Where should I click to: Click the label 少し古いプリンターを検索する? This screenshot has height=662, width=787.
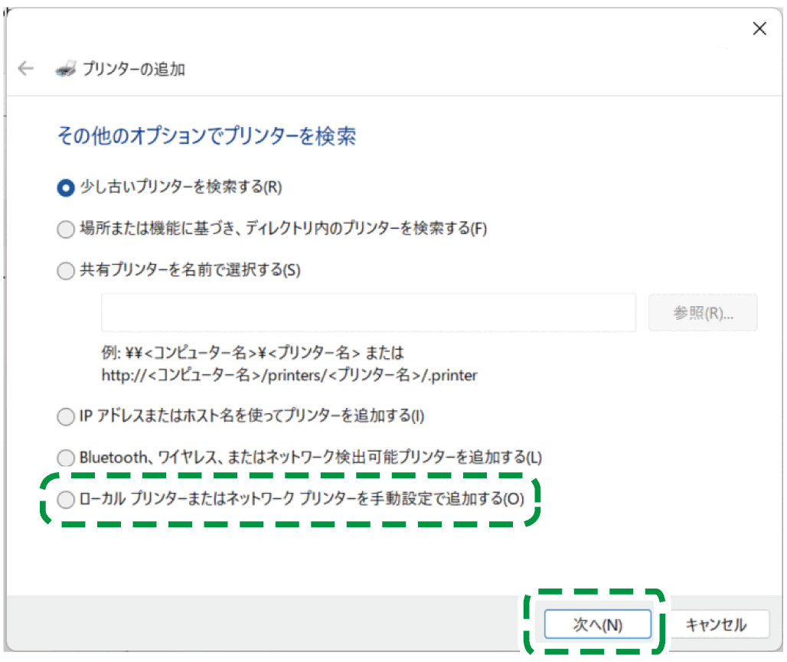click(x=180, y=188)
